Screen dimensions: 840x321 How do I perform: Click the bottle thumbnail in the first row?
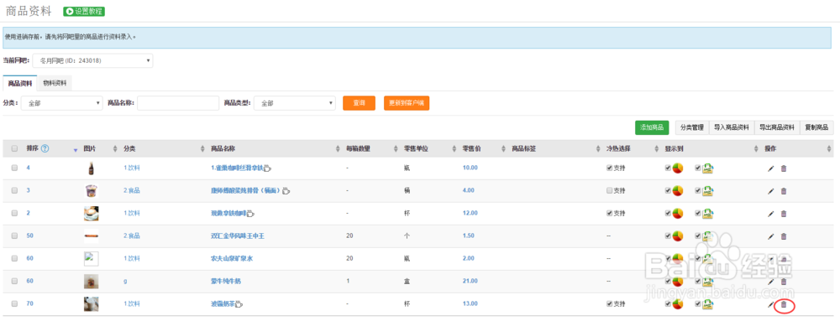(91, 168)
